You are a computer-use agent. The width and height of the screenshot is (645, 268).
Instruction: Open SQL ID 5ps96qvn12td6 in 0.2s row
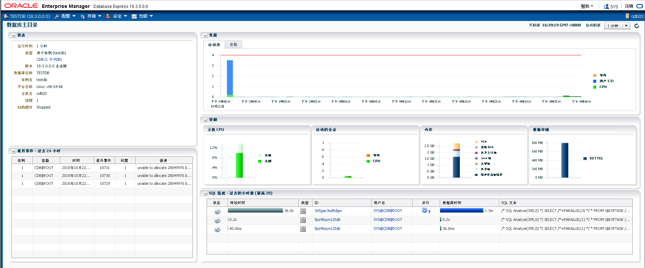click(327, 220)
